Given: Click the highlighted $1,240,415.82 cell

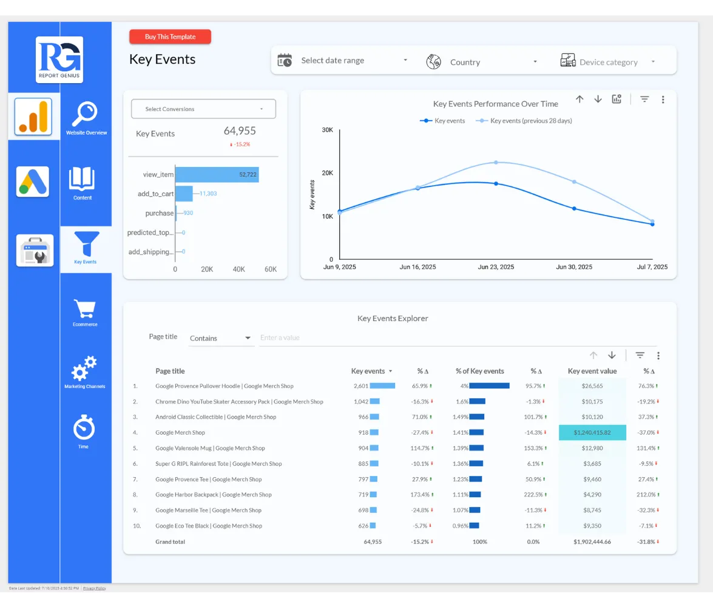Looking at the screenshot, I should click(592, 433).
